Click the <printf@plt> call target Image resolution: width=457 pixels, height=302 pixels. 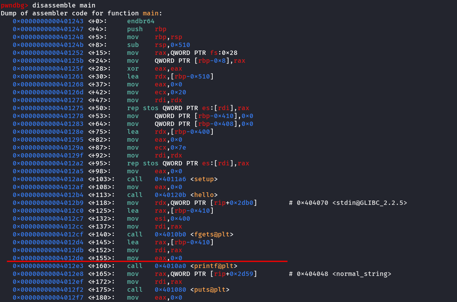(214, 266)
